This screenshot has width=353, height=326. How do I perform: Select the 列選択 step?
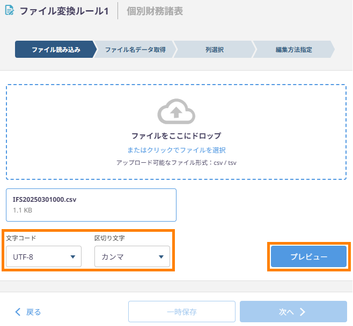click(x=215, y=49)
